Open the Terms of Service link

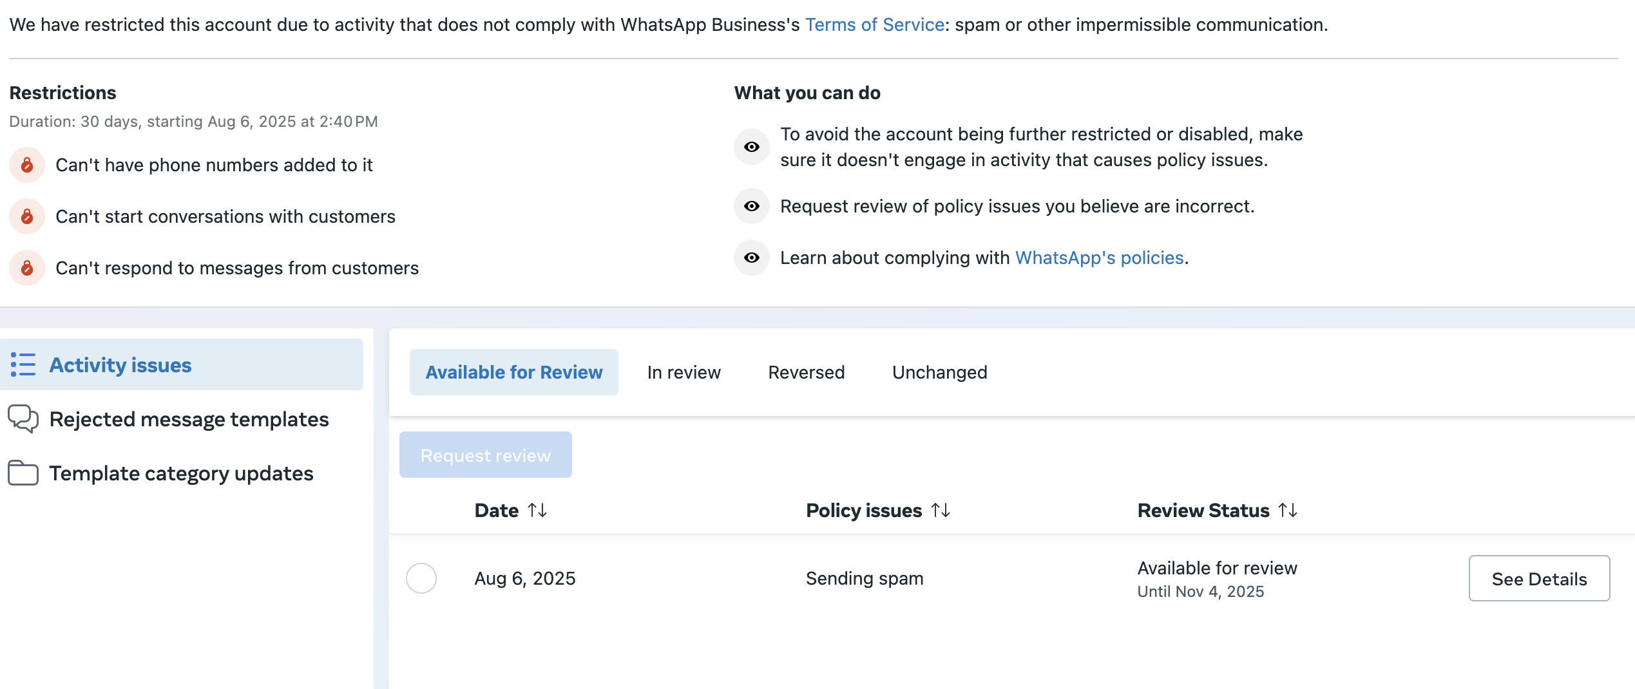tap(874, 24)
